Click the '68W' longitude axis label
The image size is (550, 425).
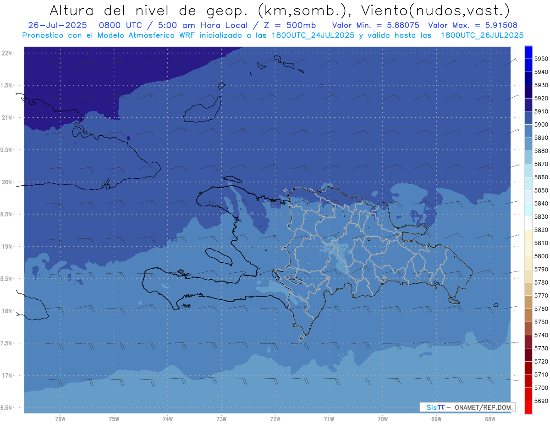[x=490, y=419]
